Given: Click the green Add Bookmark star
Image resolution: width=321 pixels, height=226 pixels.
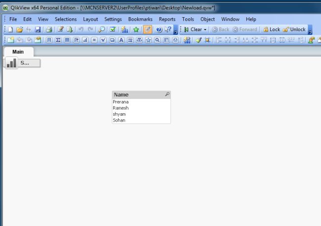Looking at the screenshot, I should coord(136,30).
